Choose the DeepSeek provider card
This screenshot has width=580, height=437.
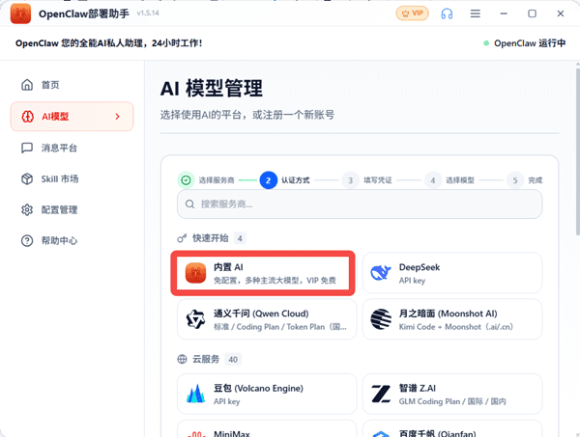[452, 273]
